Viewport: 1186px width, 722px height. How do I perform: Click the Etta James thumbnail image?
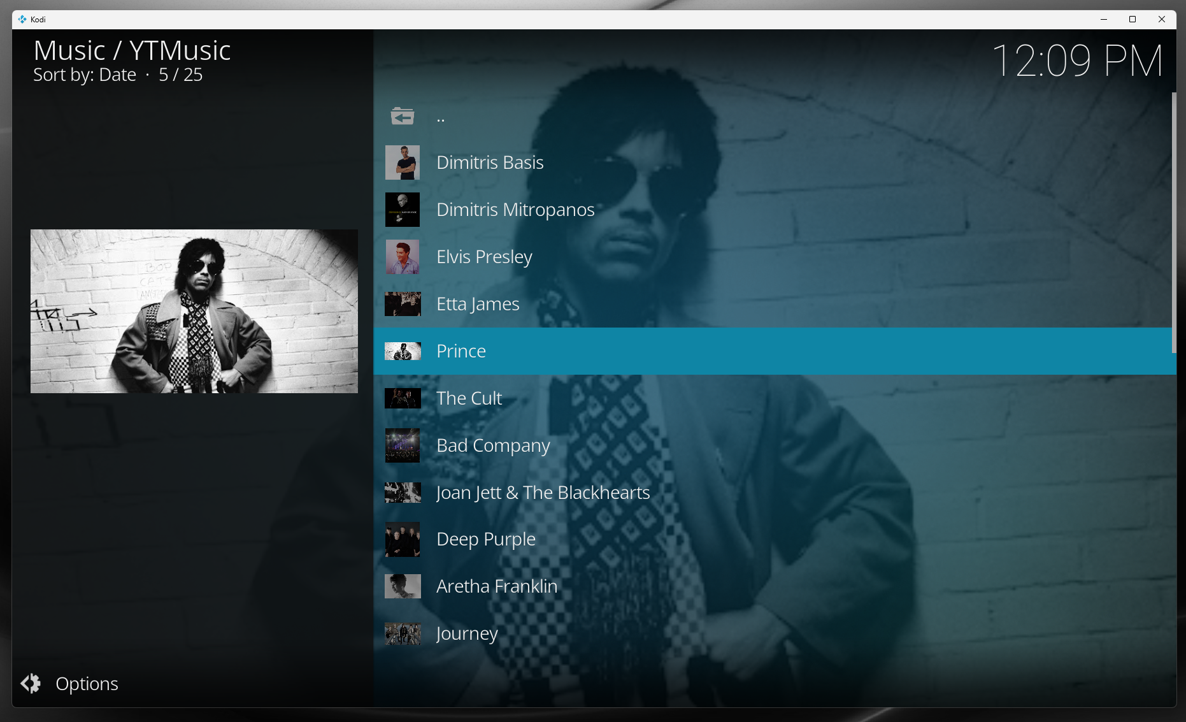(x=403, y=304)
